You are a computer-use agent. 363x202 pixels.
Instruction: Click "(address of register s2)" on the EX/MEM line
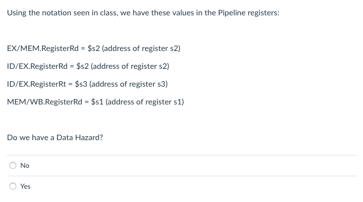141,49
